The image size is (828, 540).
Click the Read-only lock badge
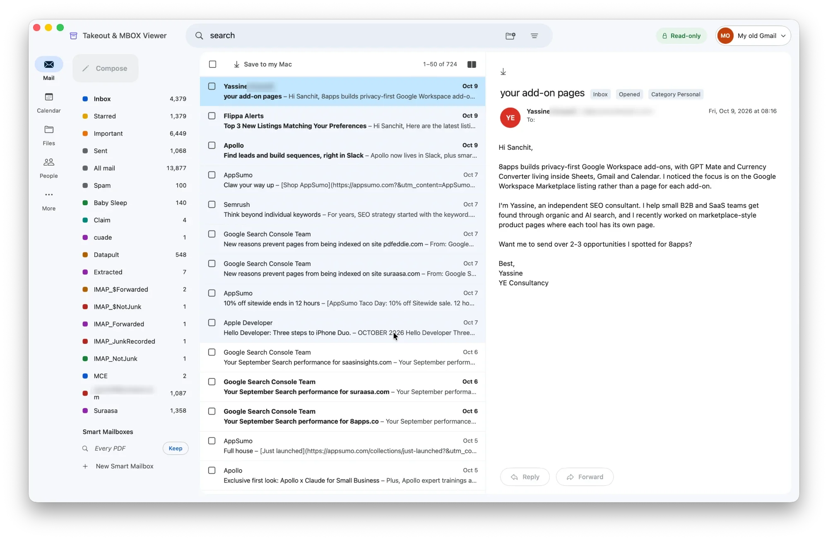pyautogui.click(x=681, y=36)
